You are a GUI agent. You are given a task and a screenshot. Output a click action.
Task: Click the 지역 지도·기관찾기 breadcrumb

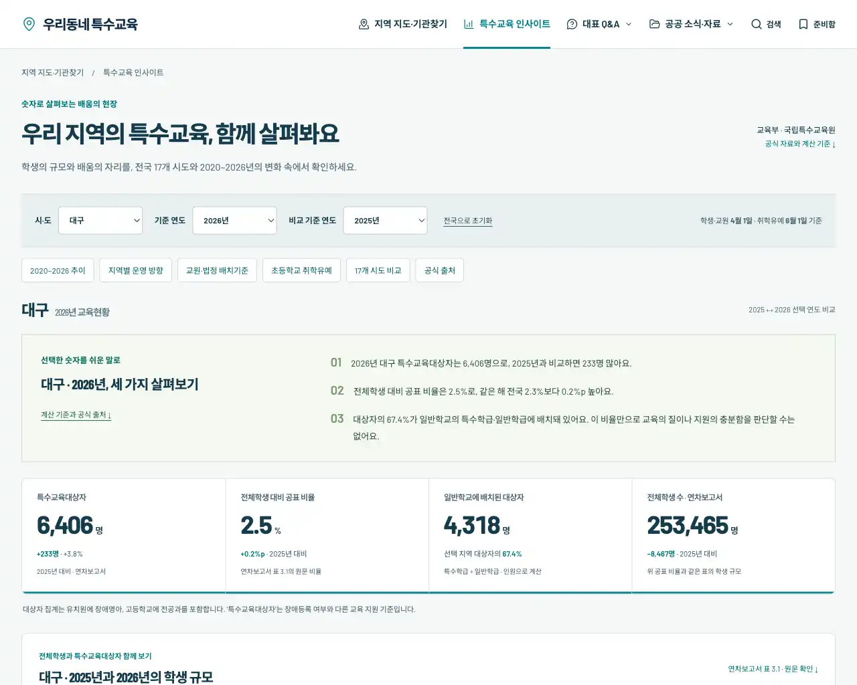(x=52, y=72)
